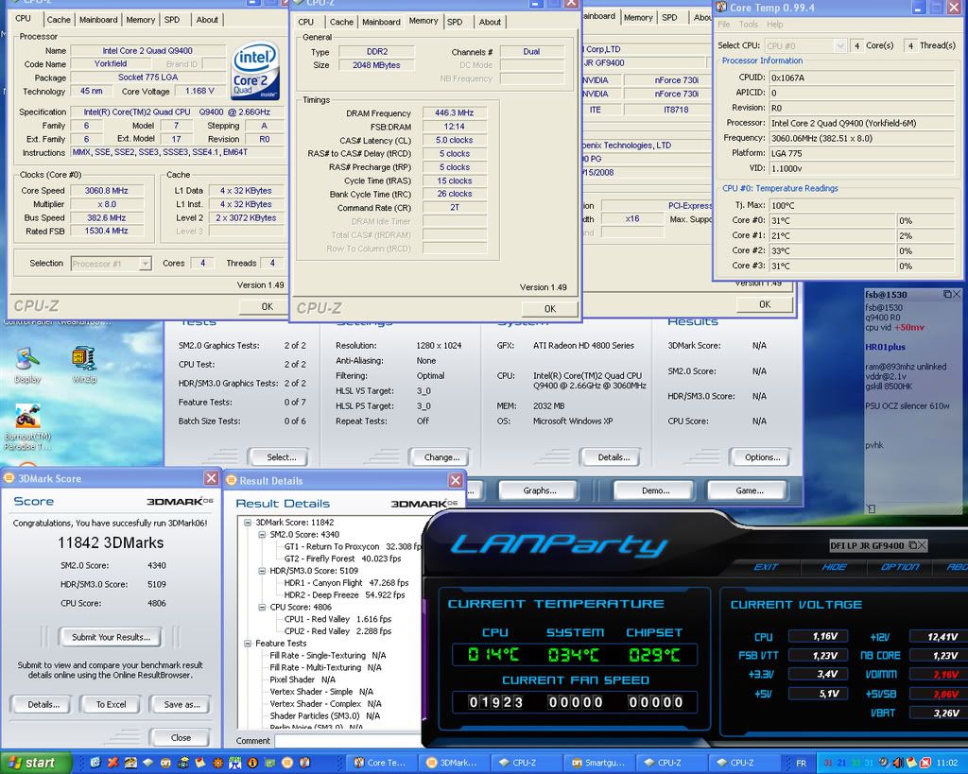The image size is (968, 774).
Task: Click the FR language indicator in taskbar
Action: click(x=802, y=763)
